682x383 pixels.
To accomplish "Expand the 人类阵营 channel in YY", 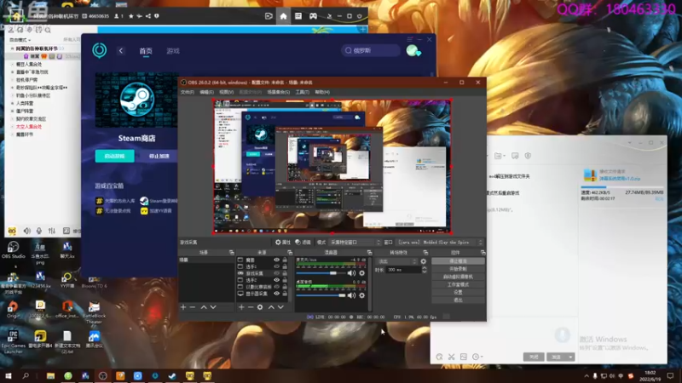I will (x=12, y=103).
